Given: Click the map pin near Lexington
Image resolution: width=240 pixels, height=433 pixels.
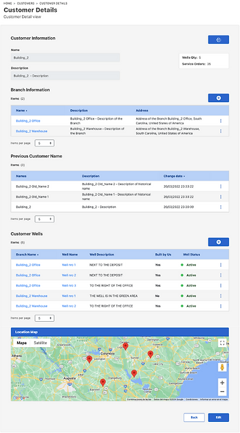Looking at the screenshot, I should pyautogui.click(x=89, y=359).
